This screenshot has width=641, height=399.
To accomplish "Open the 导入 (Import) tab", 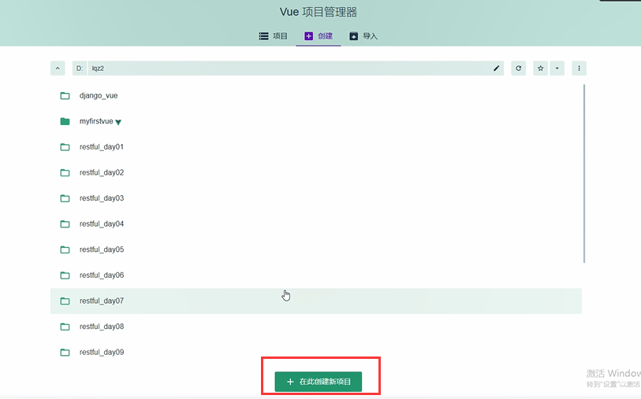I will point(363,36).
